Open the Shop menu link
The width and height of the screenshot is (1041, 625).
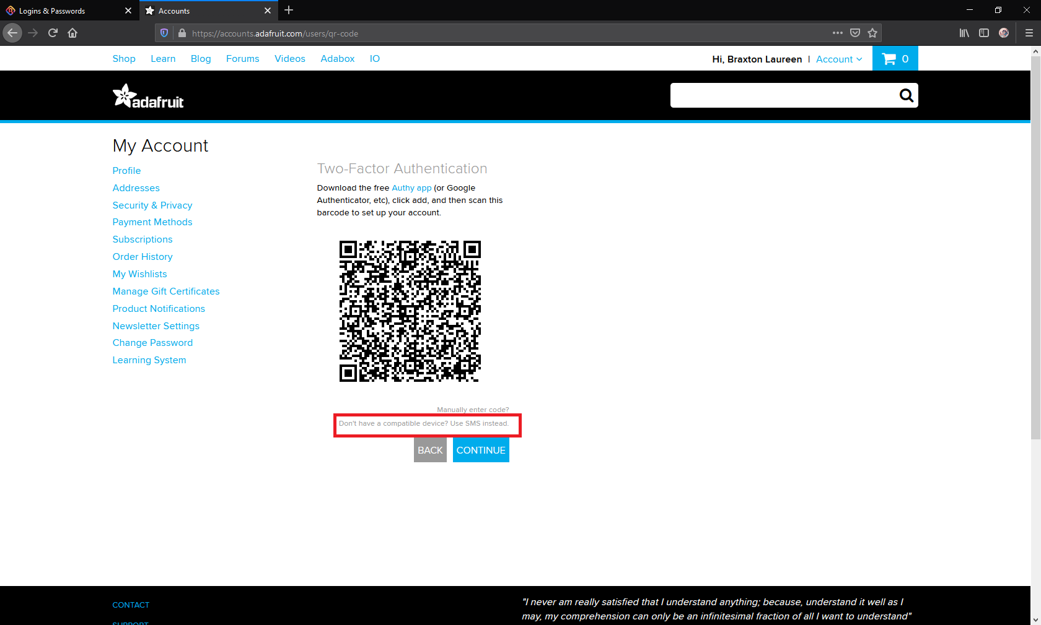124,59
